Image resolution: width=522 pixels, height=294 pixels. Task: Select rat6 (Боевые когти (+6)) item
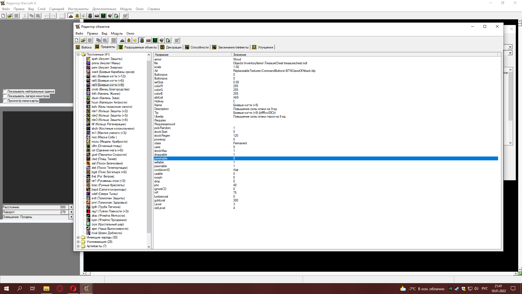click(108, 81)
